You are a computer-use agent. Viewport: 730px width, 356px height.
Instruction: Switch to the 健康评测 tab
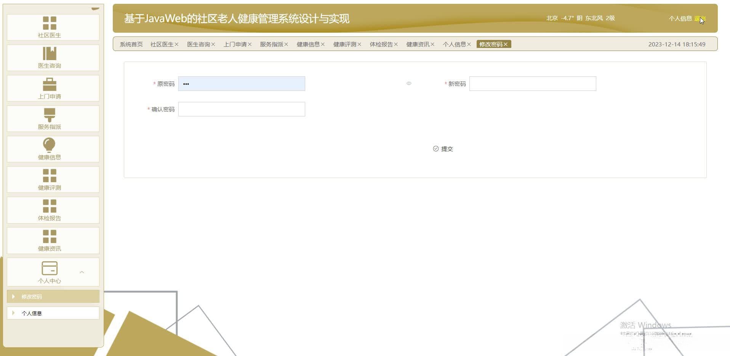click(x=345, y=44)
